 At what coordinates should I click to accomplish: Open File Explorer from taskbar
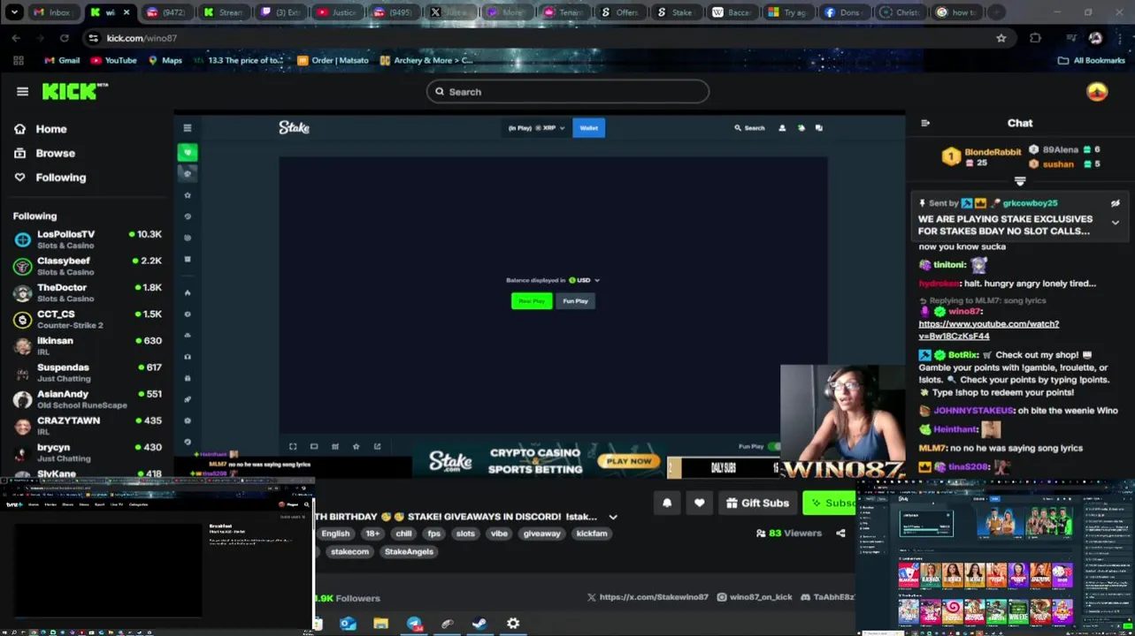tap(381, 624)
